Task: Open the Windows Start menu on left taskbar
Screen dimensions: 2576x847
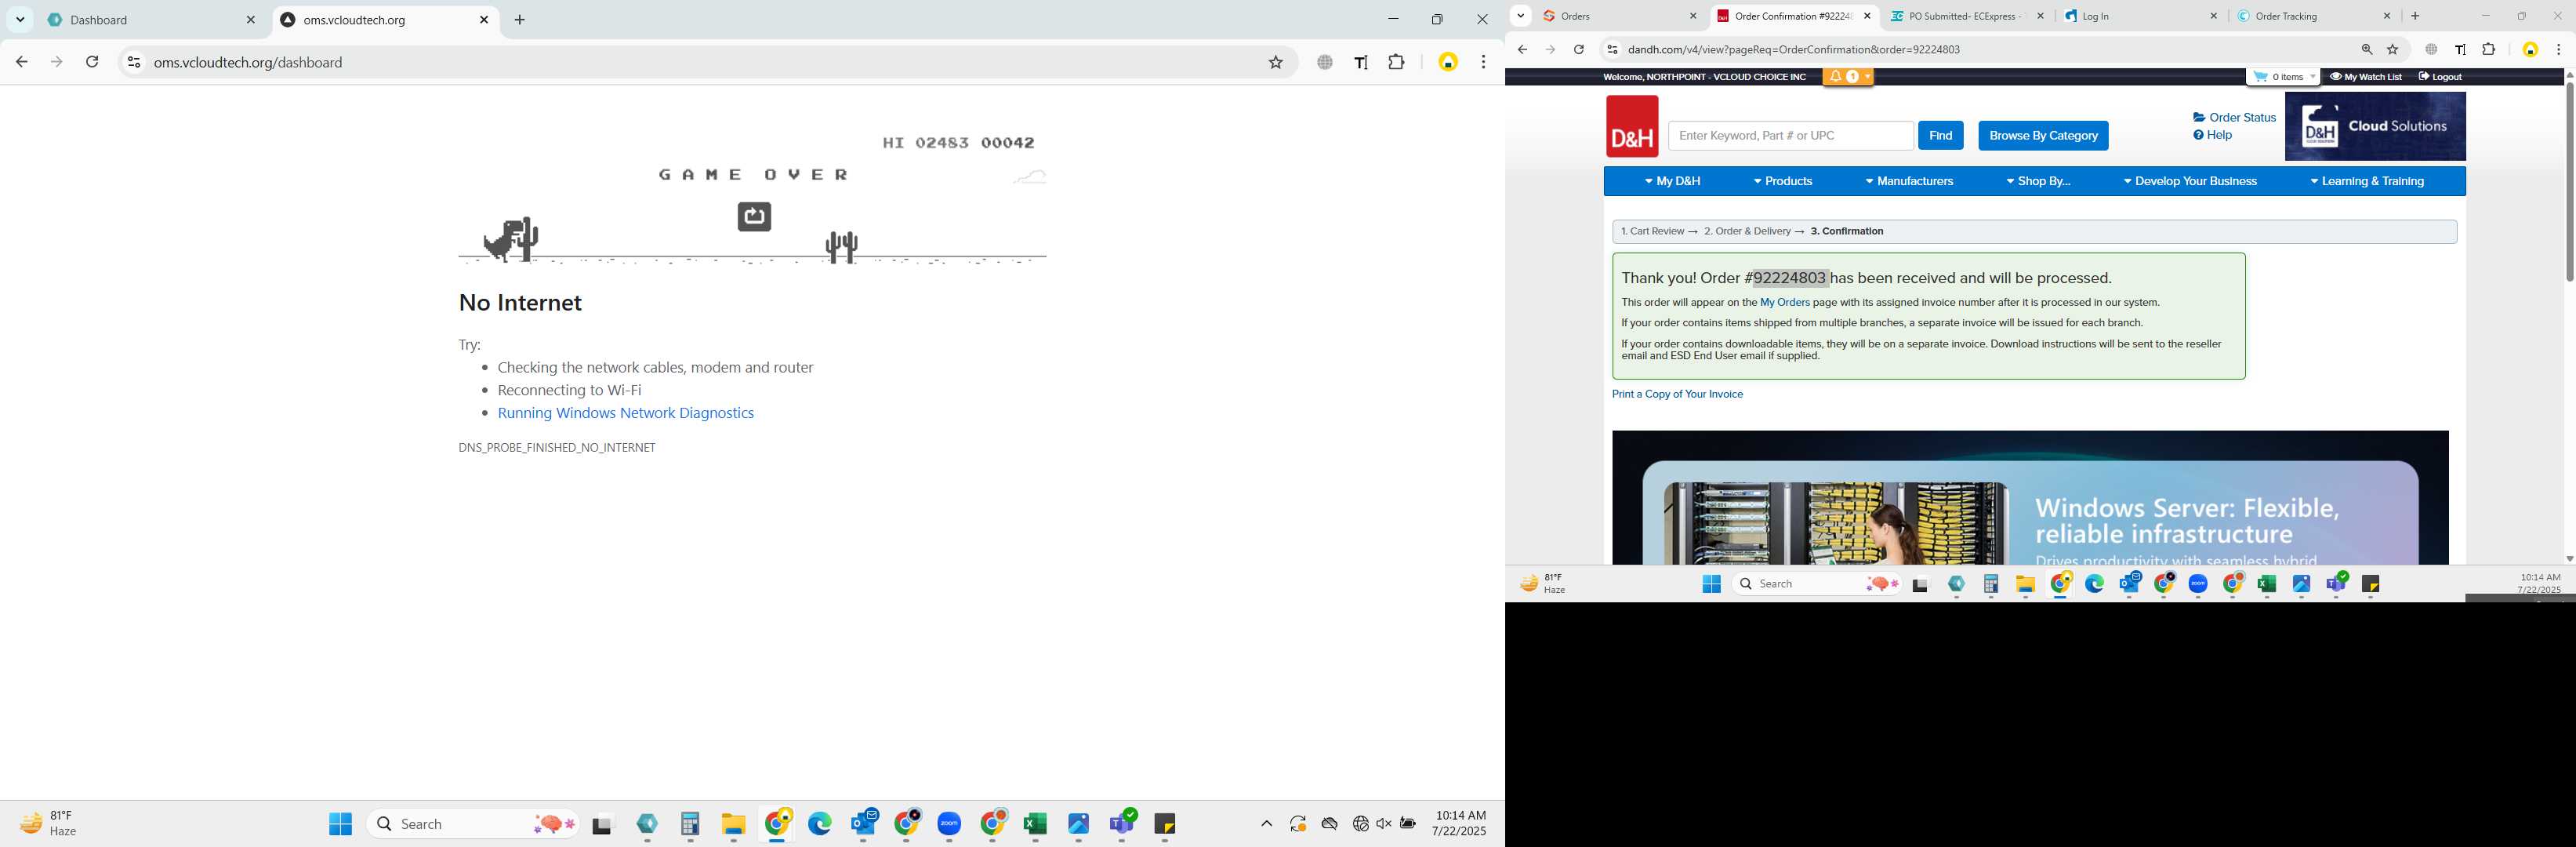Action: tap(340, 823)
